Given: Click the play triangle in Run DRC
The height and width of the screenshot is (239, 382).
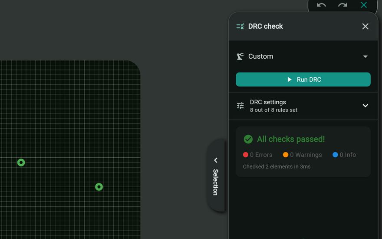Looking at the screenshot, I should pyautogui.click(x=290, y=80).
